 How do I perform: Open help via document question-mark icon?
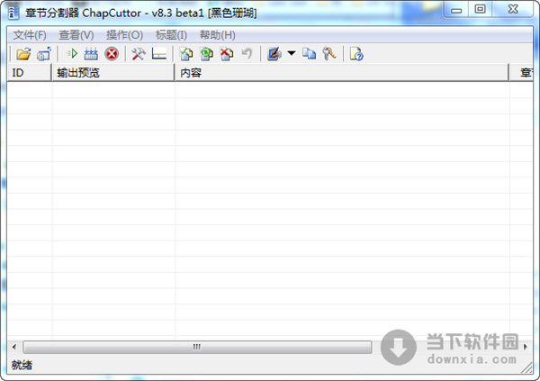pos(356,54)
